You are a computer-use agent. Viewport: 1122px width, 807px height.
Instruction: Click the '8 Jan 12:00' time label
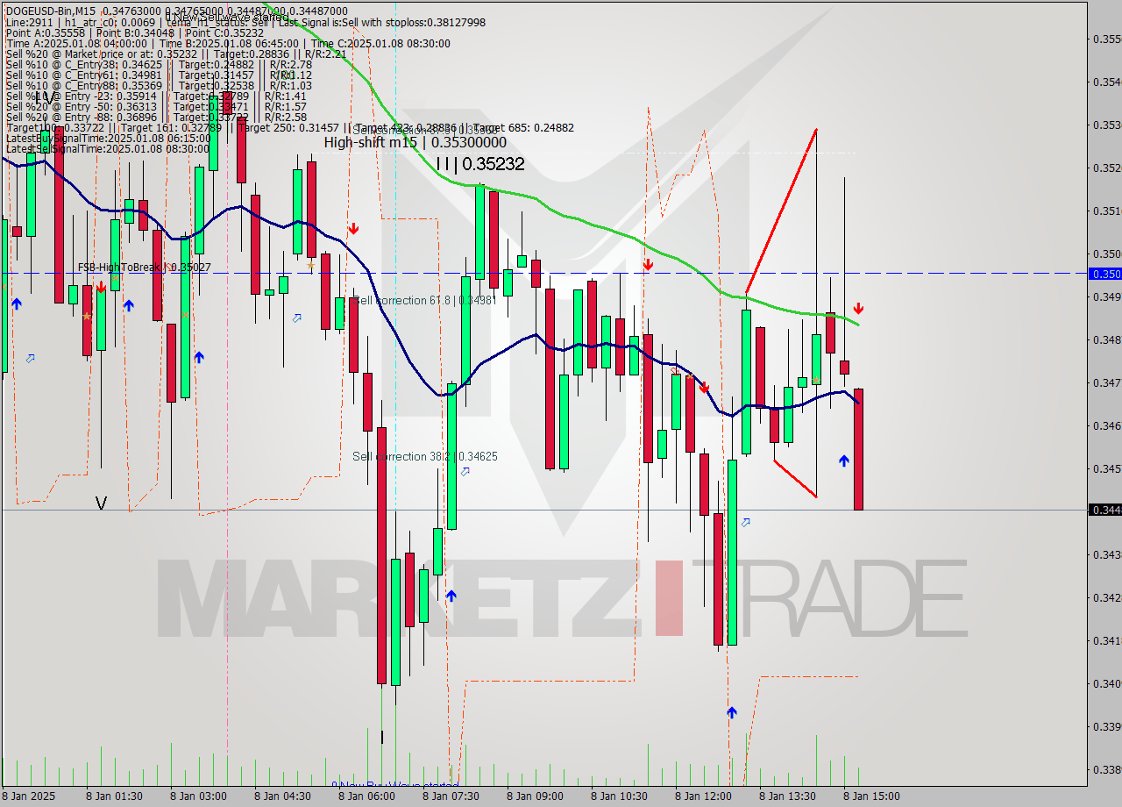point(703,796)
